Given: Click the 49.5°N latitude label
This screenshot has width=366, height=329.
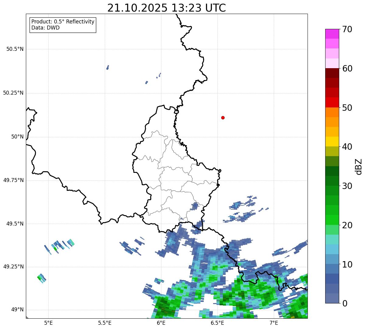Looking at the screenshot, I should tap(15, 224).
